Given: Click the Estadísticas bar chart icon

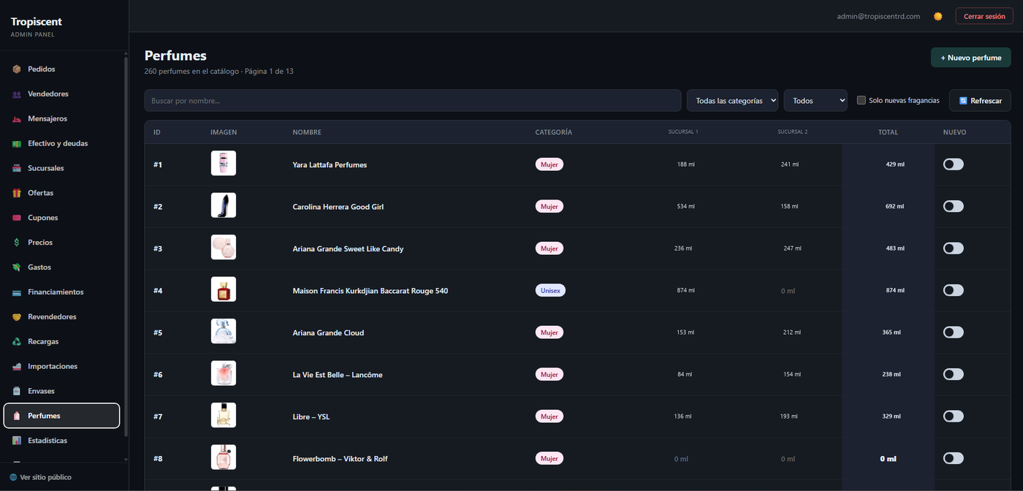Looking at the screenshot, I should pyautogui.click(x=16, y=441).
